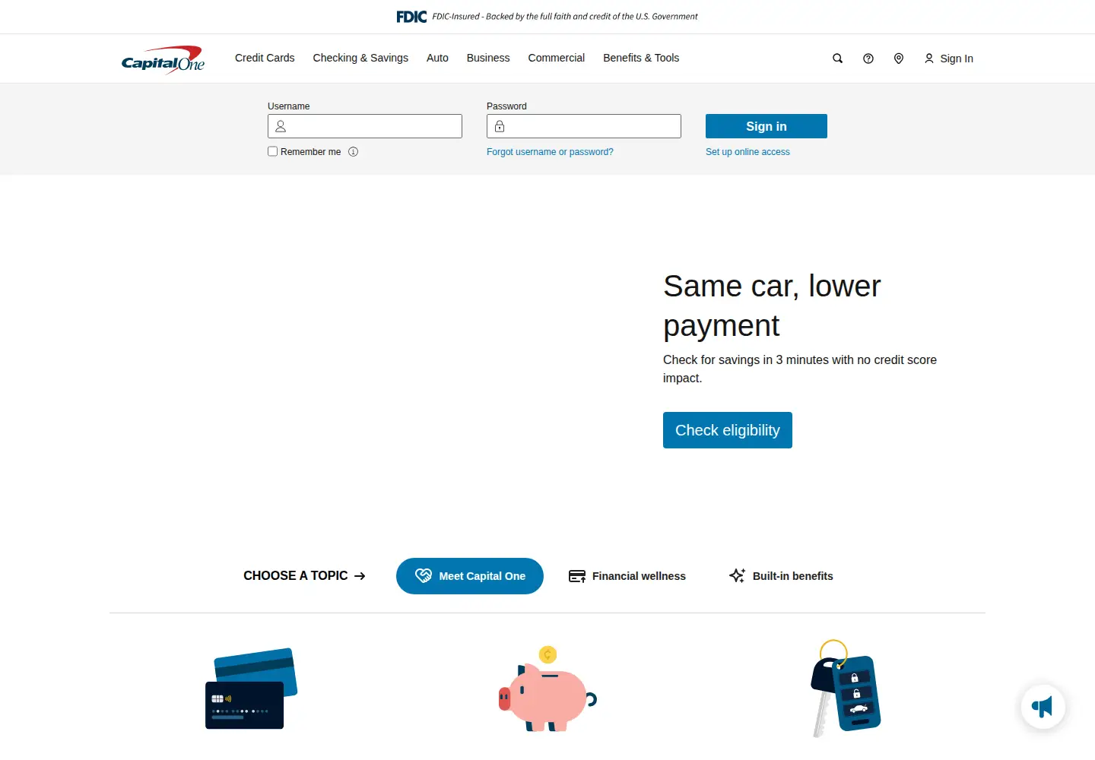This screenshot has width=1095, height=760.
Task: Open the Auto menu
Action: [437, 58]
